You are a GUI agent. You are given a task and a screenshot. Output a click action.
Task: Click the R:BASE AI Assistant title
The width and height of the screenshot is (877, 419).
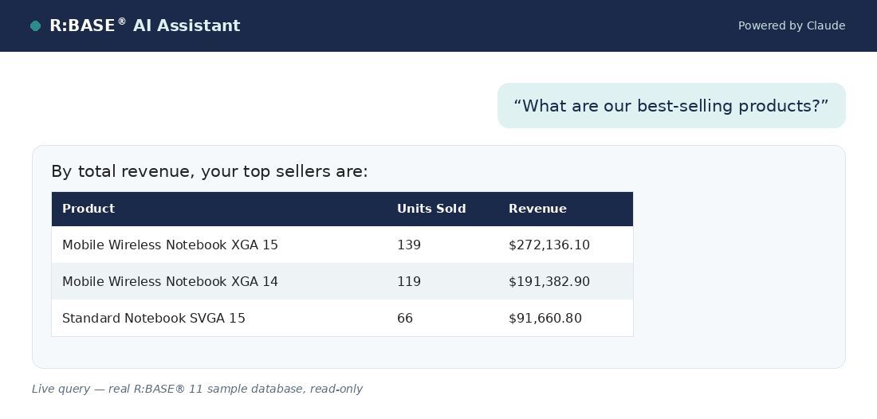145,25
